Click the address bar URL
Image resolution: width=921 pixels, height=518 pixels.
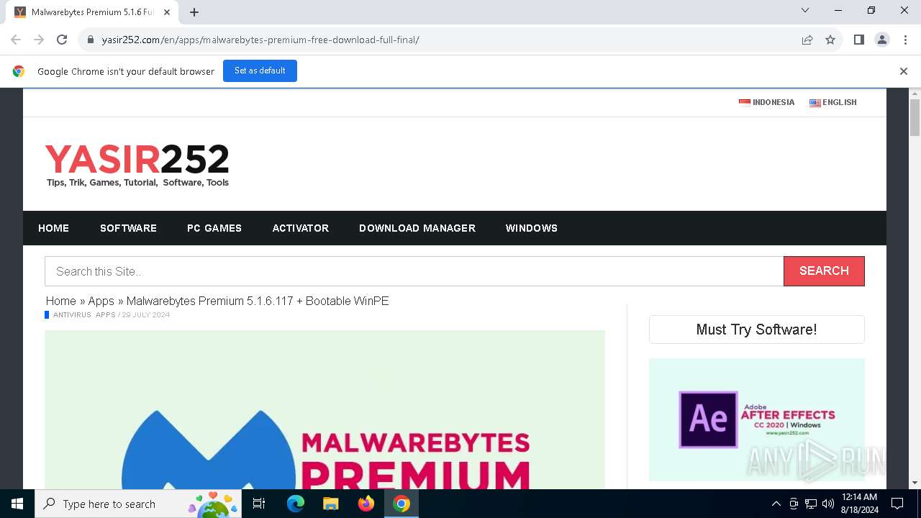260,40
